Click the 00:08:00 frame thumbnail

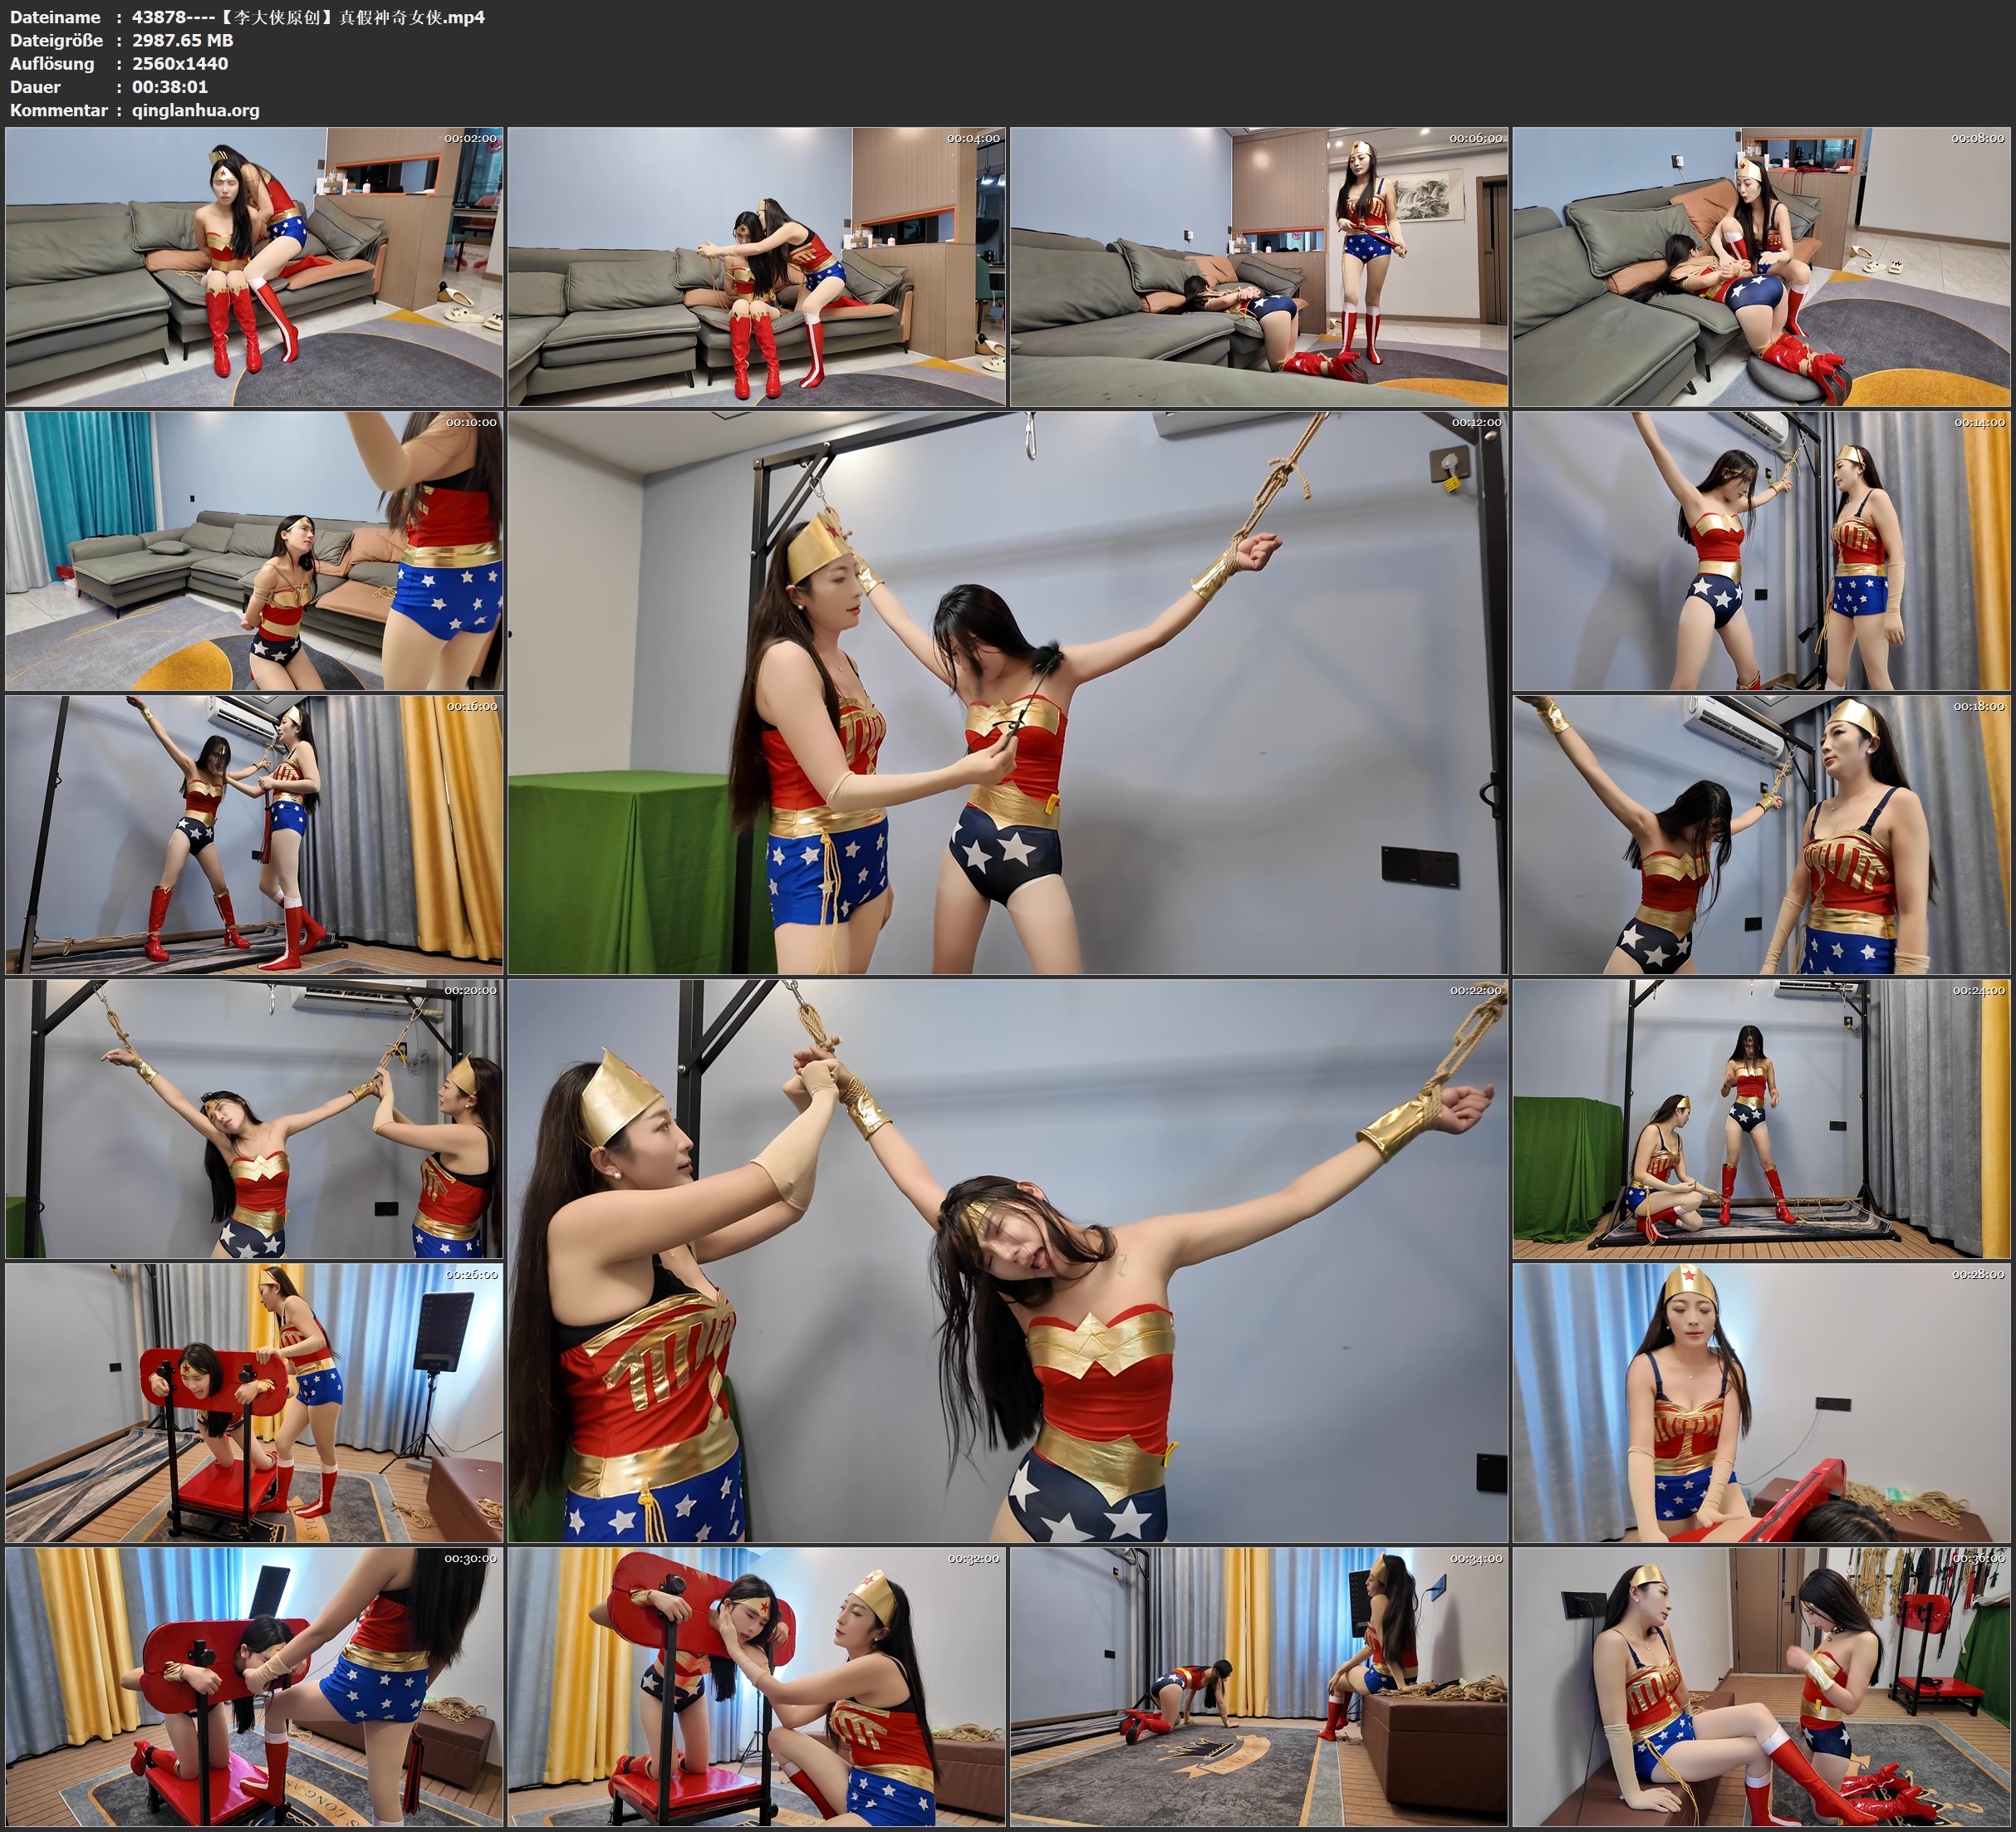click(x=1761, y=266)
